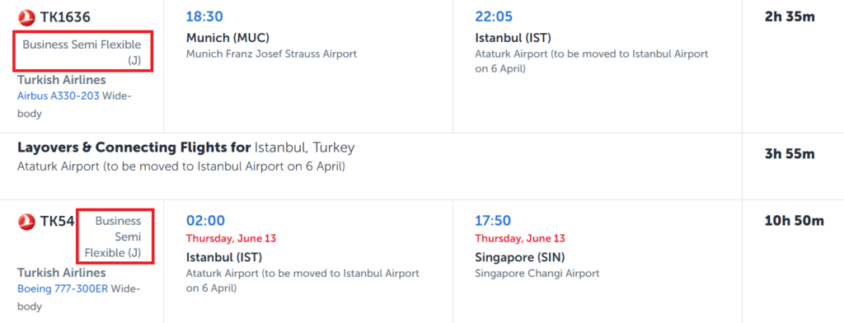
Task: Click the 3h 55m layover duration
Action: tap(790, 154)
